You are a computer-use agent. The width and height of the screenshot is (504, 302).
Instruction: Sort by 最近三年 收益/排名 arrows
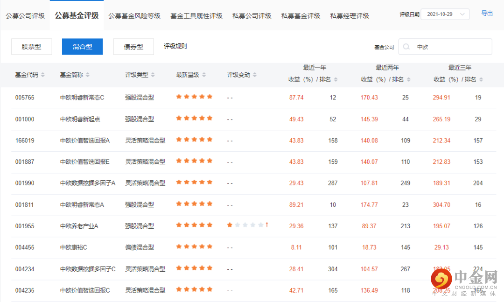[481, 79]
